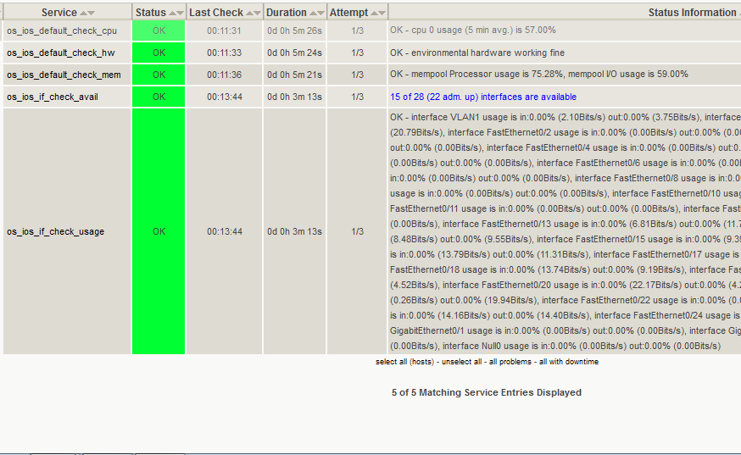Viewport: 741px width, 455px height.
Task: Select 'all problems' link
Action: click(x=511, y=362)
